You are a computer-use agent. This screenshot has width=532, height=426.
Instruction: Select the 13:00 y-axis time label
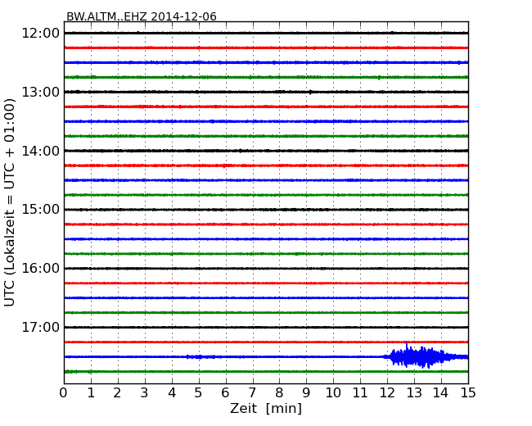tap(41, 92)
